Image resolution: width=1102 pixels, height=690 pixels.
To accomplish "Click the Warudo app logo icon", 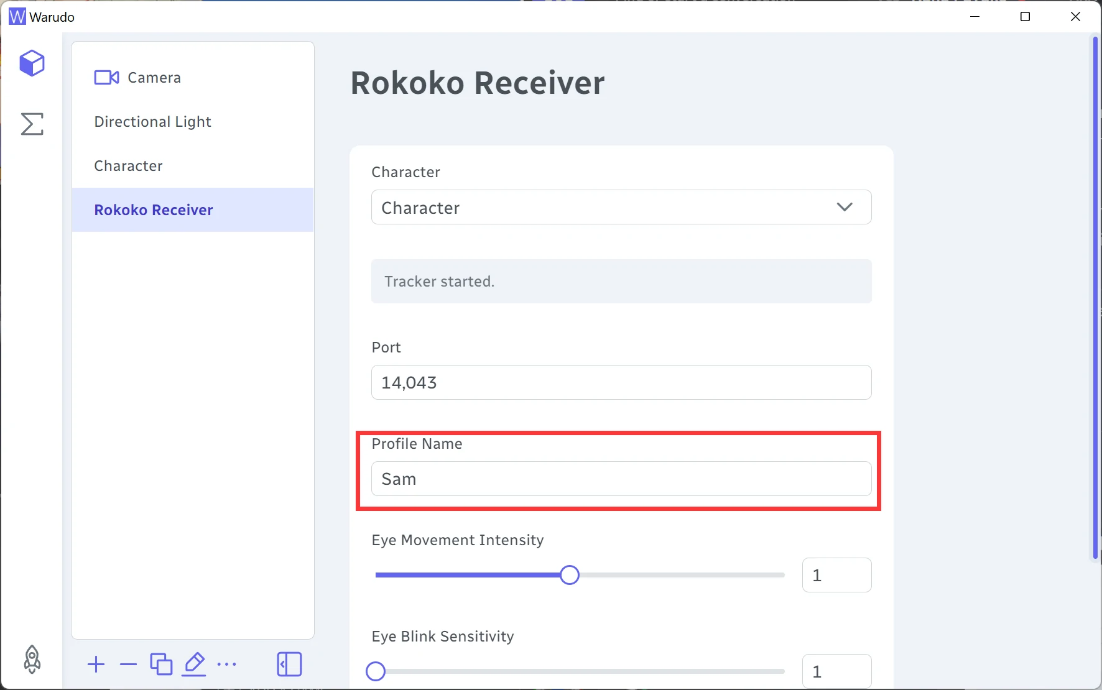I will click(x=17, y=17).
